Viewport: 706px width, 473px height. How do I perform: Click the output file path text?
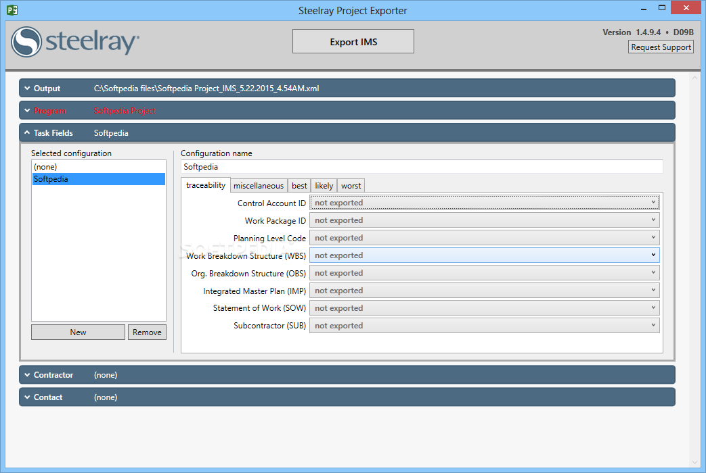206,89
